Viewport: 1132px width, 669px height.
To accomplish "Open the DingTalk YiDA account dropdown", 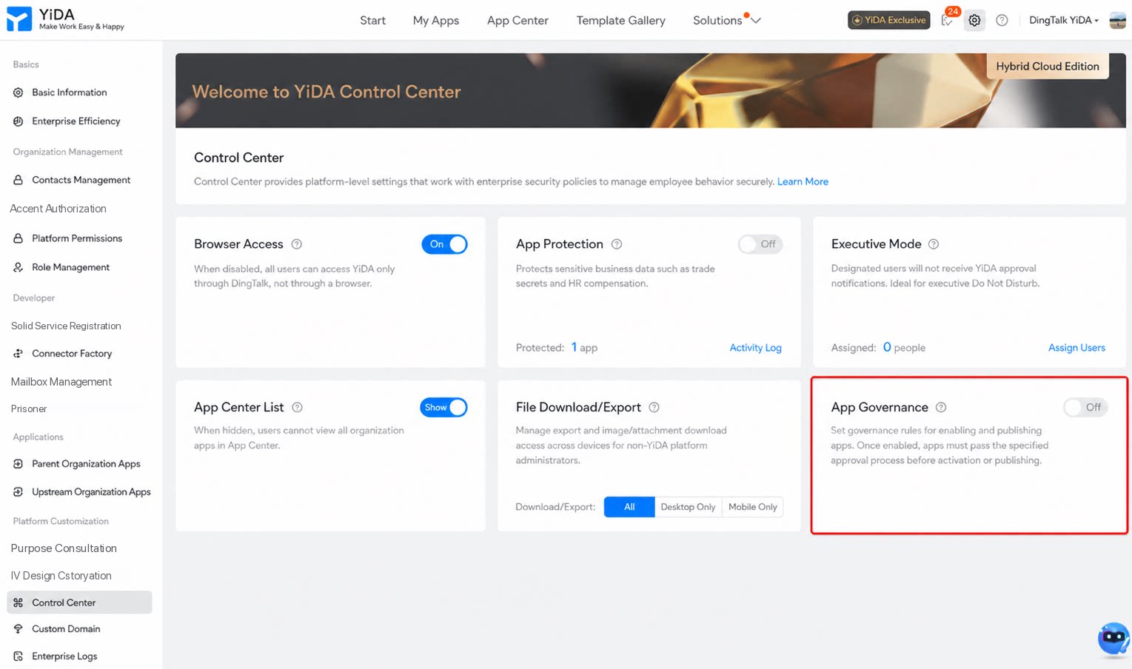I will [x=1064, y=20].
